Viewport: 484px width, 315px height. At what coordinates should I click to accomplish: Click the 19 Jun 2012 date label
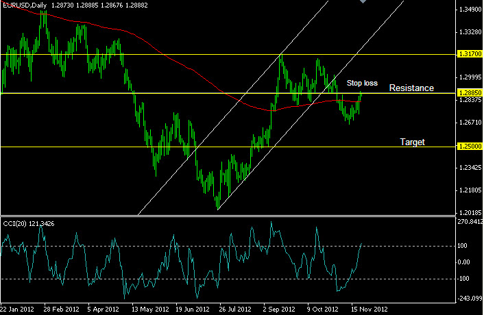click(x=193, y=309)
